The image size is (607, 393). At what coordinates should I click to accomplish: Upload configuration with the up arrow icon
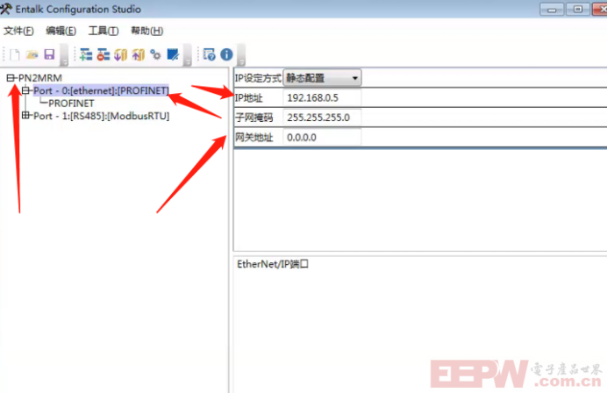(139, 54)
